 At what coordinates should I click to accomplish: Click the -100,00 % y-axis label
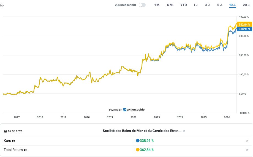point(244,113)
